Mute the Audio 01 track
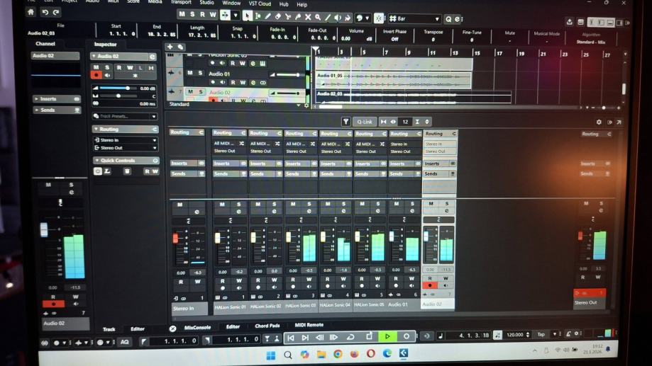This screenshot has height=366, width=652. tap(189, 73)
